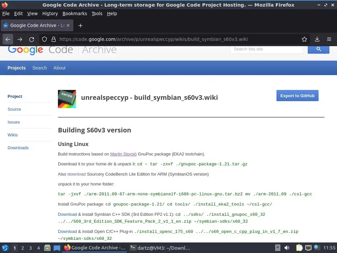Open file manager from the taskbar
This screenshot has width=337, height=253.
47,248
